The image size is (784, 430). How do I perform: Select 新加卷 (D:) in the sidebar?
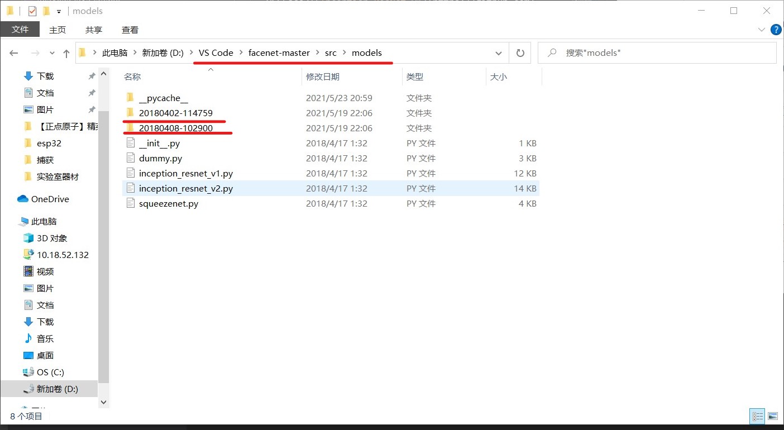(x=49, y=389)
